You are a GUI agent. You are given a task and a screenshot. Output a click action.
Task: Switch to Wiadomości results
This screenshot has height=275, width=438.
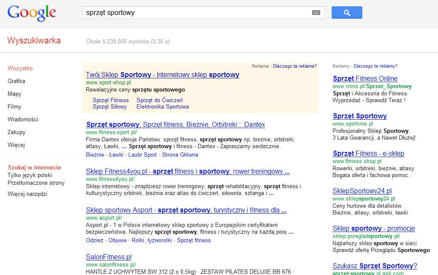[23, 120]
